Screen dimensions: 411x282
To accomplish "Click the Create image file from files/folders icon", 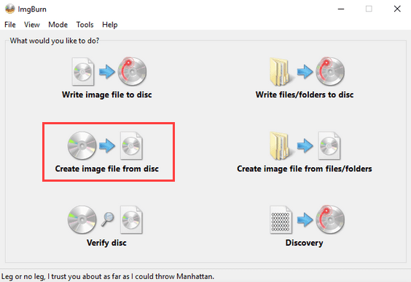I will pos(305,145).
